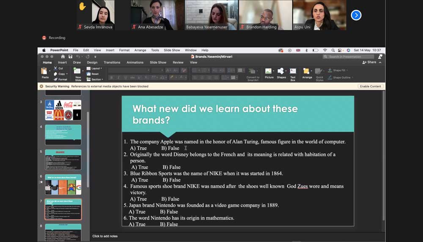
Task: Click the Save disk icon in title bar
Action: tap(70, 56)
